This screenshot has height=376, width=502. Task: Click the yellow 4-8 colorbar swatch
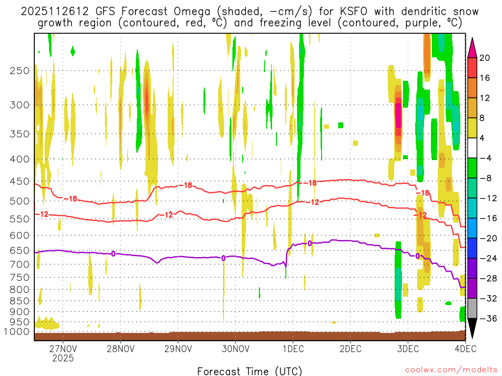tap(472, 128)
